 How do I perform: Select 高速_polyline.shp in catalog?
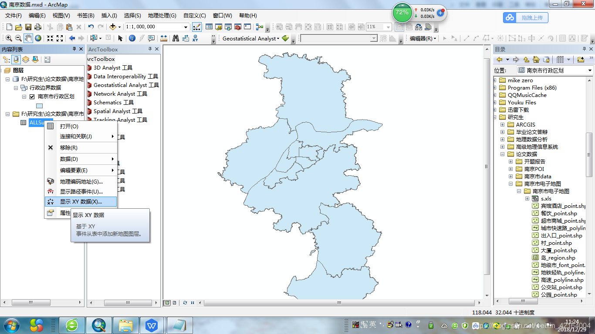(562, 280)
